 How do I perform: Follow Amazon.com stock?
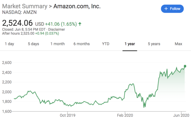point(172,9)
